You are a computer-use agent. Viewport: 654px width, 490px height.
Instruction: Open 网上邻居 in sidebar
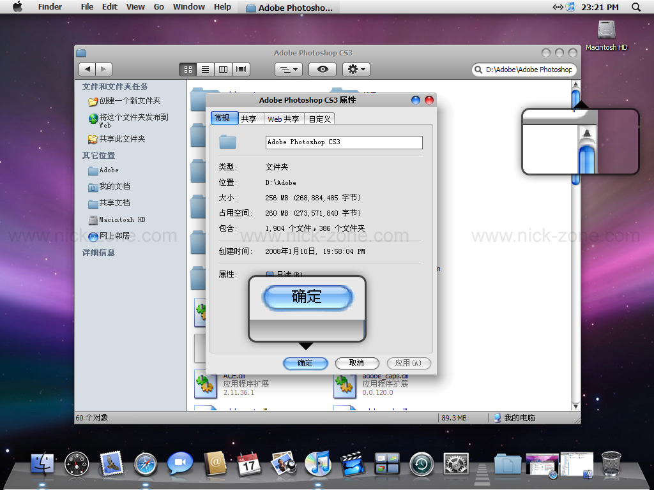(x=109, y=236)
